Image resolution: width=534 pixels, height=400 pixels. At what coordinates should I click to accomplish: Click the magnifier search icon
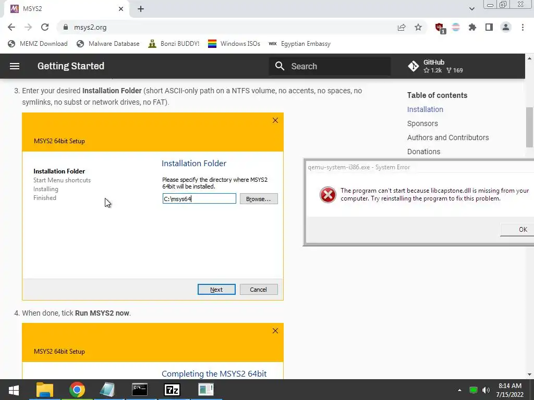(280, 66)
